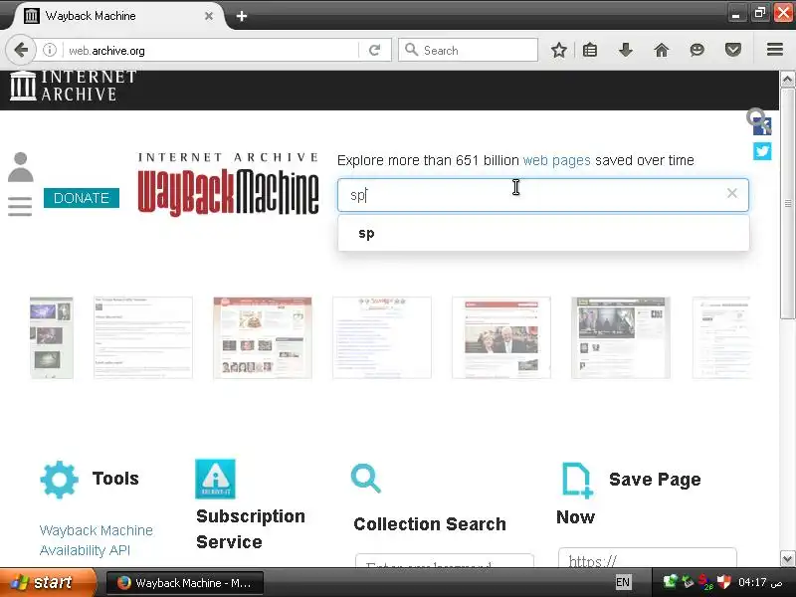Open the red recipe-site thumbnail

263,337
